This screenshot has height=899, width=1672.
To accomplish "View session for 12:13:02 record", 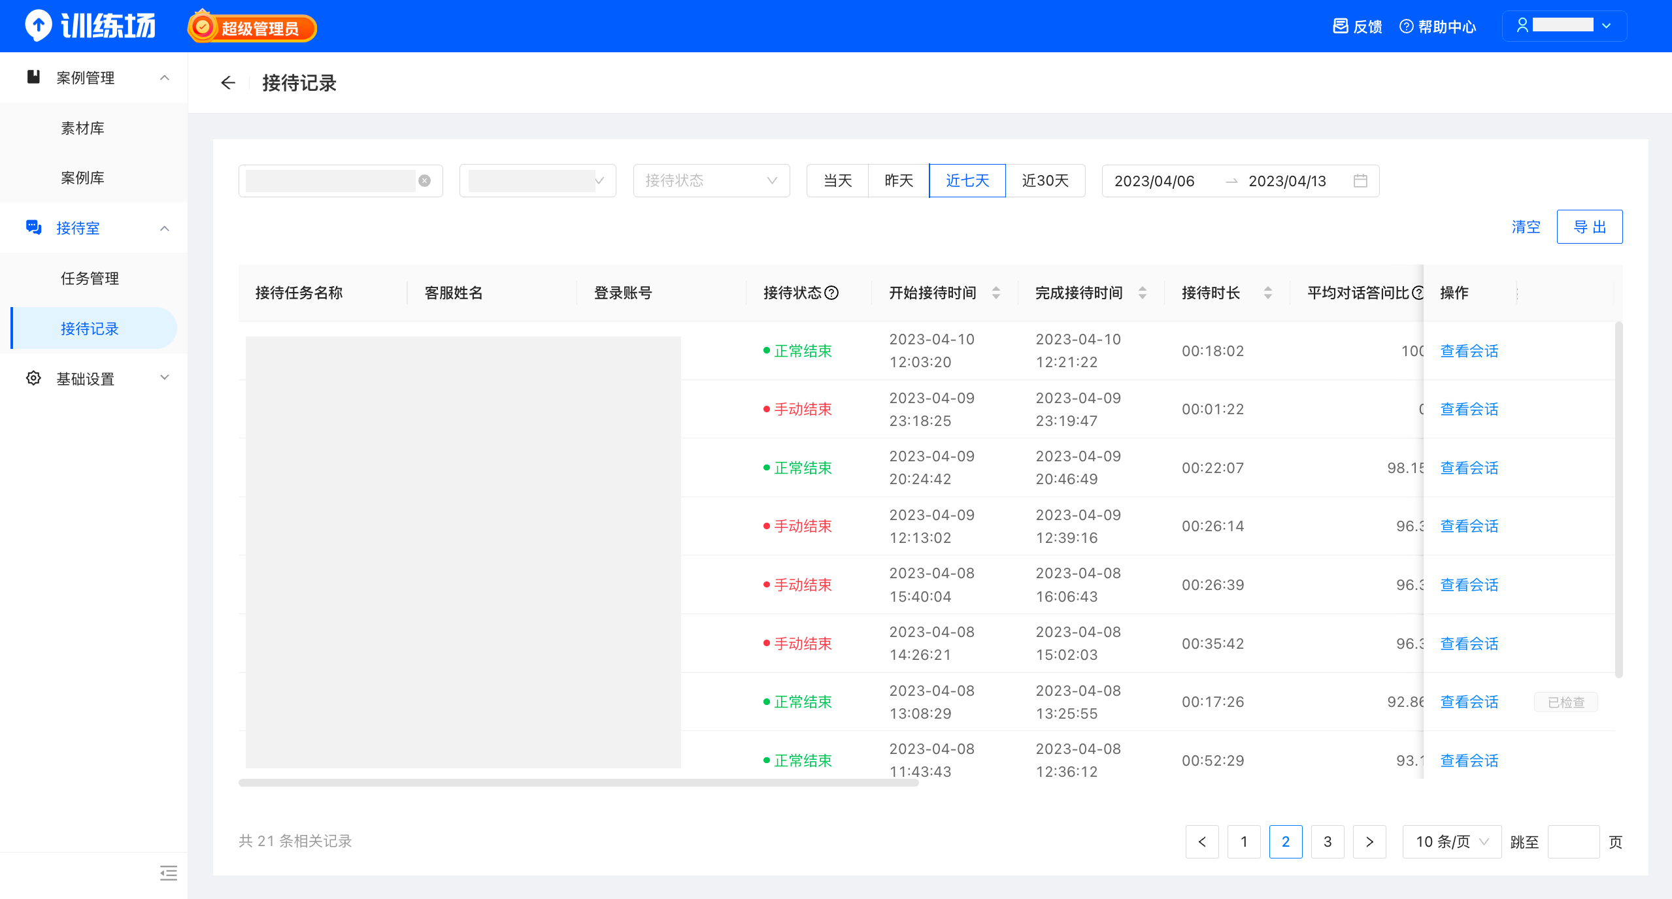I will point(1469,526).
